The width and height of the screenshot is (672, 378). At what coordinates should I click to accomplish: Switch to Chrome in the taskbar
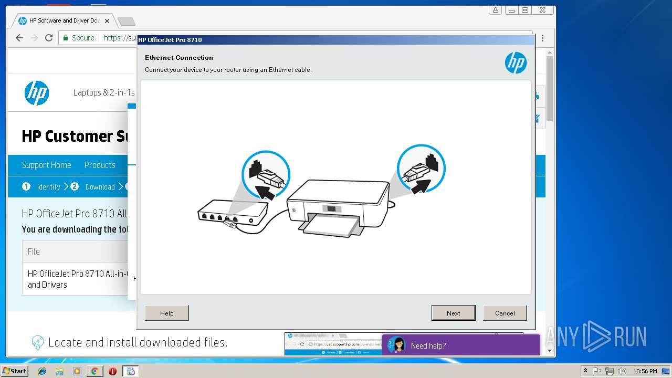(94, 371)
